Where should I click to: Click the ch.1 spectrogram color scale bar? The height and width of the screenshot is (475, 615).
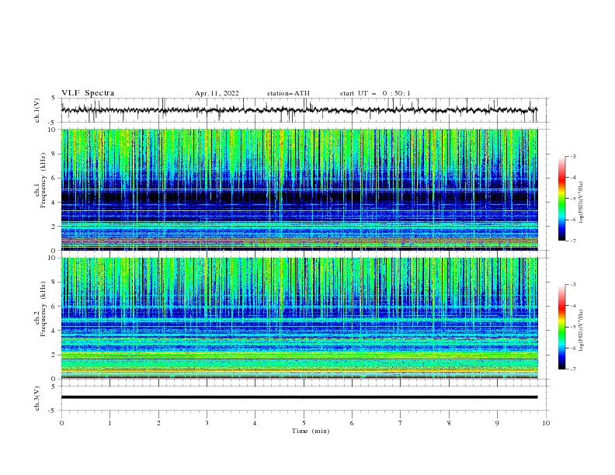click(561, 199)
